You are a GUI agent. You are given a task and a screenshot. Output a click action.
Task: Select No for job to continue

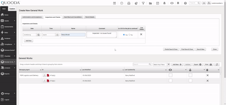pyautogui.click(x=129, y=35)
